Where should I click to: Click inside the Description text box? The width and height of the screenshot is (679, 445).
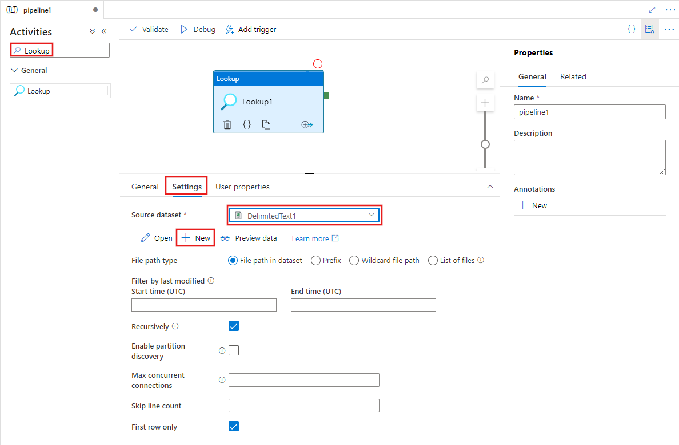(x=589, y=157)
